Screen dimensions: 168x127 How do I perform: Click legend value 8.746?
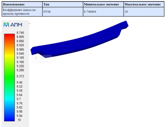point(20,33)
